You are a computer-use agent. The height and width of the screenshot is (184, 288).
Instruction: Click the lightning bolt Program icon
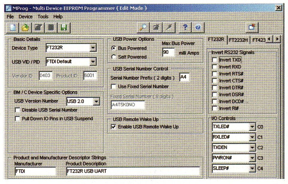(169, 28)
